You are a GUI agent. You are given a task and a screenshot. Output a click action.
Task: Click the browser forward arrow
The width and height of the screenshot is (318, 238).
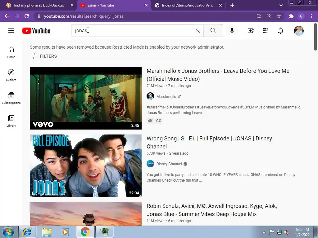click(17, 16)
